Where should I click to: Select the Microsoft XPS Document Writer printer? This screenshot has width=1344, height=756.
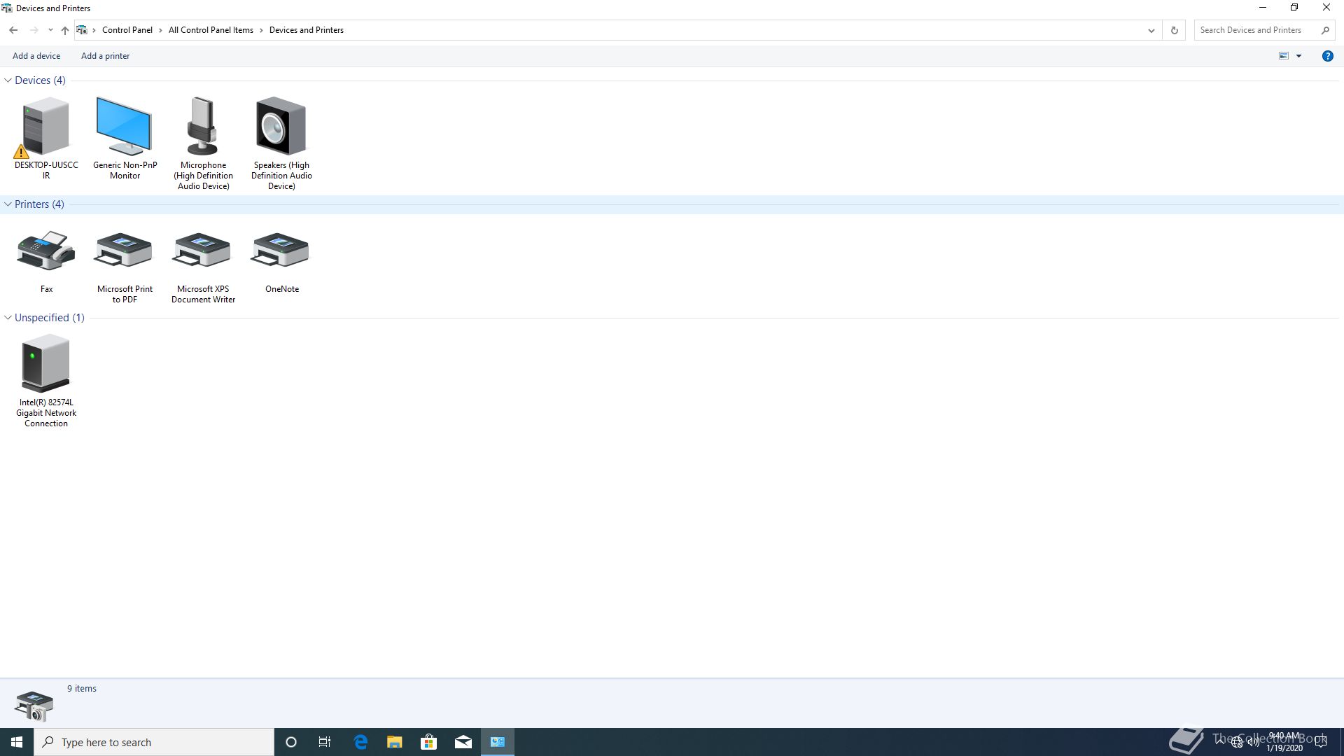pos(203,251)
